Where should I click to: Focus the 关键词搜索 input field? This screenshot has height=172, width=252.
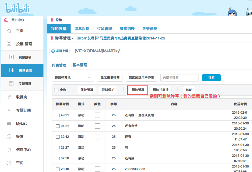click(180, 78)
